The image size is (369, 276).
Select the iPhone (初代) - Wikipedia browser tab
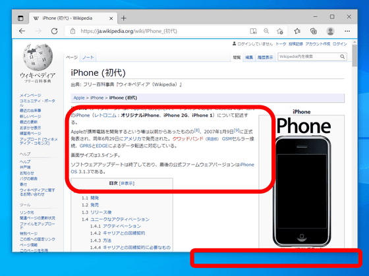[x=73, y=18]
